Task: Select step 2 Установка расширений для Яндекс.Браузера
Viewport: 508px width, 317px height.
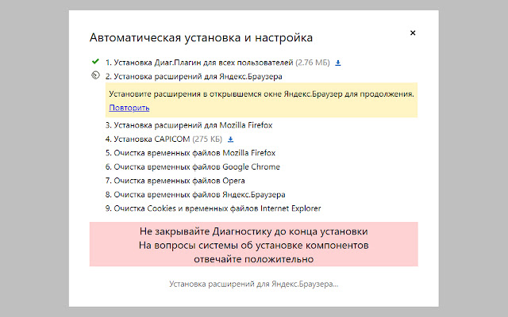Action: coord(194,77)
